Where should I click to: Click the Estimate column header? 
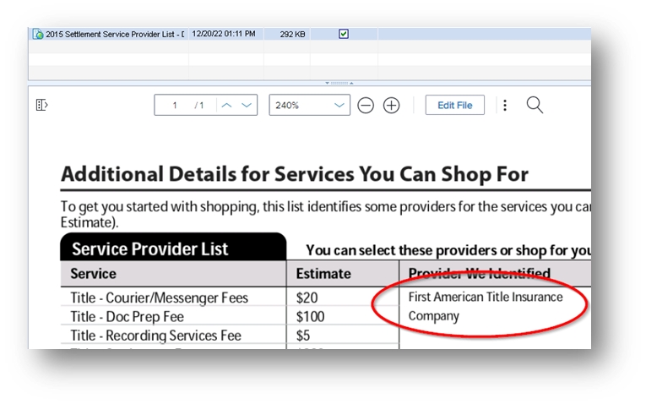[323, 274]
